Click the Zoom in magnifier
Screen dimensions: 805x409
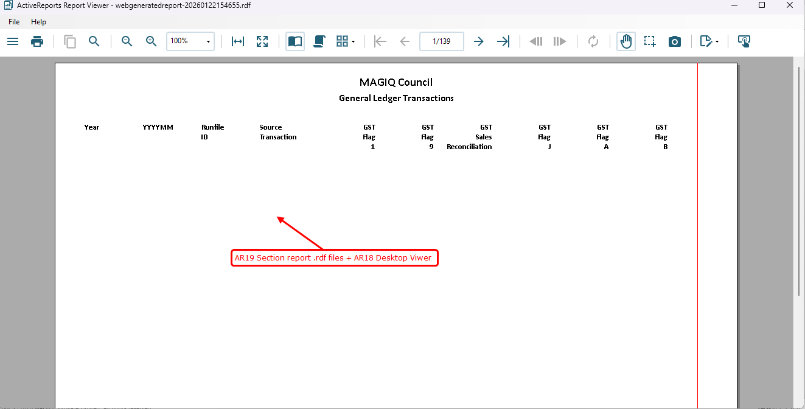pos(151,41)
